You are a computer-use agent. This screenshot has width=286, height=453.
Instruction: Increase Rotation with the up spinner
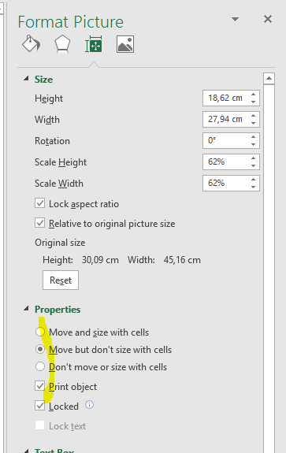(x=254, y=137)
